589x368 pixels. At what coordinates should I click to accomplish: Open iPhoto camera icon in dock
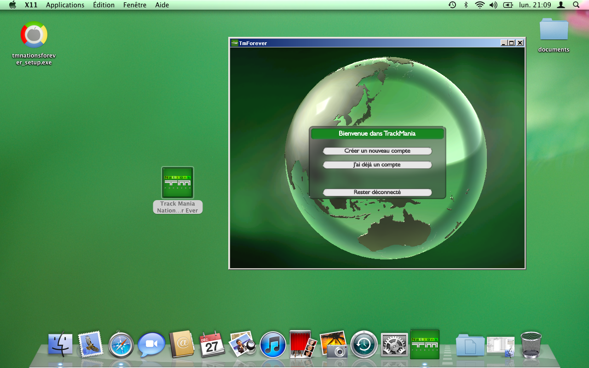tap(333, 344)
